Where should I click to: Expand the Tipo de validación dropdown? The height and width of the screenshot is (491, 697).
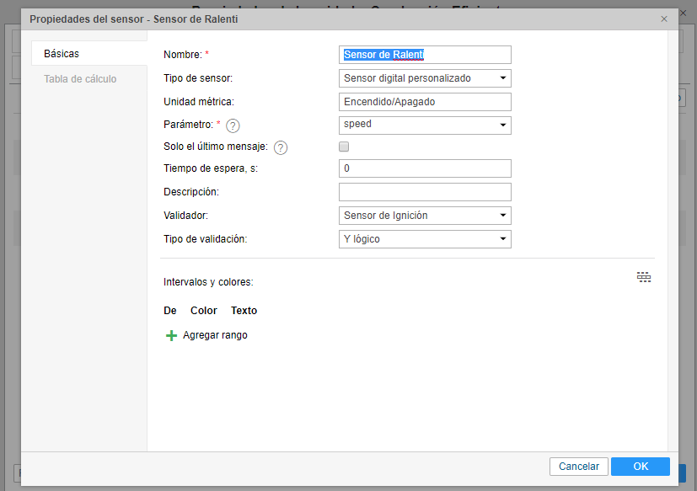424,239
